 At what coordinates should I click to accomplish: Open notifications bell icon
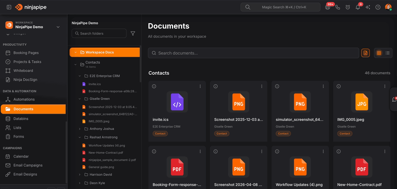(358, 7)
